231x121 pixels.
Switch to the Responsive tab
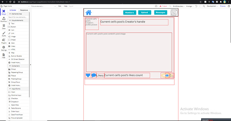(24, 10)
